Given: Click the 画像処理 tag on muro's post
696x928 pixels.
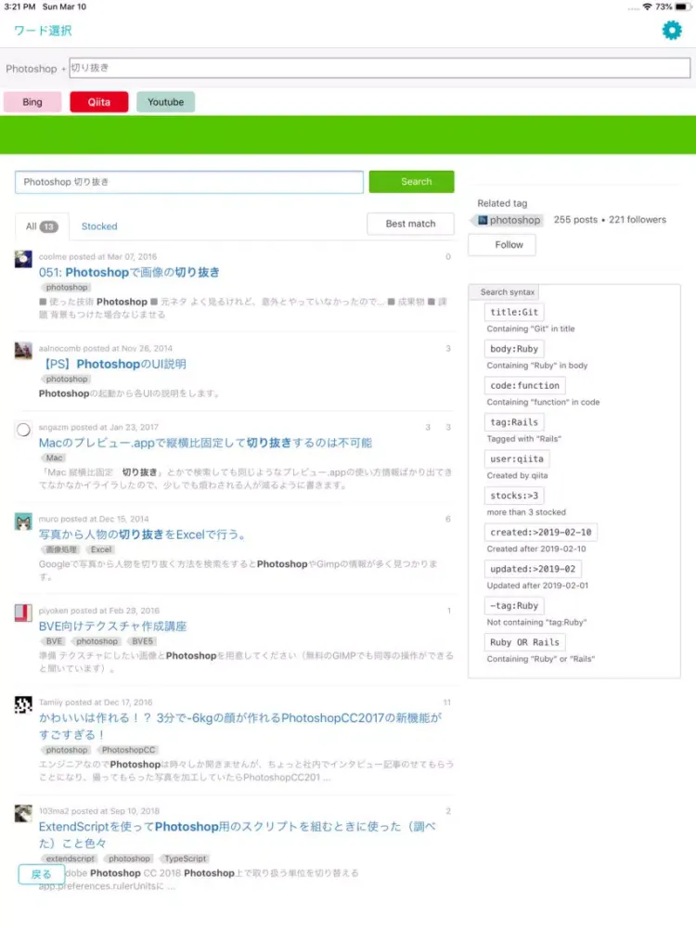Looking at the screenshot, I should (x=61, y=549).
